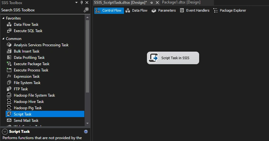
Task: Click the Expression Task fx icon
Action: 9,76
